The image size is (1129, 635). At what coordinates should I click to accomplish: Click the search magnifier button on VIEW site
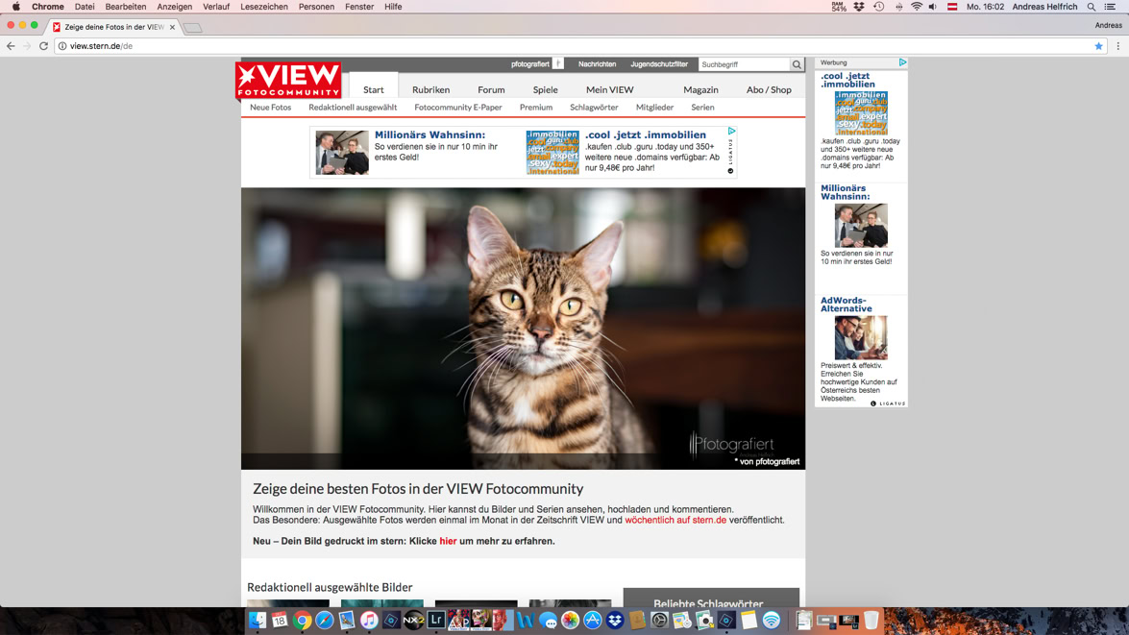[797, 64]
